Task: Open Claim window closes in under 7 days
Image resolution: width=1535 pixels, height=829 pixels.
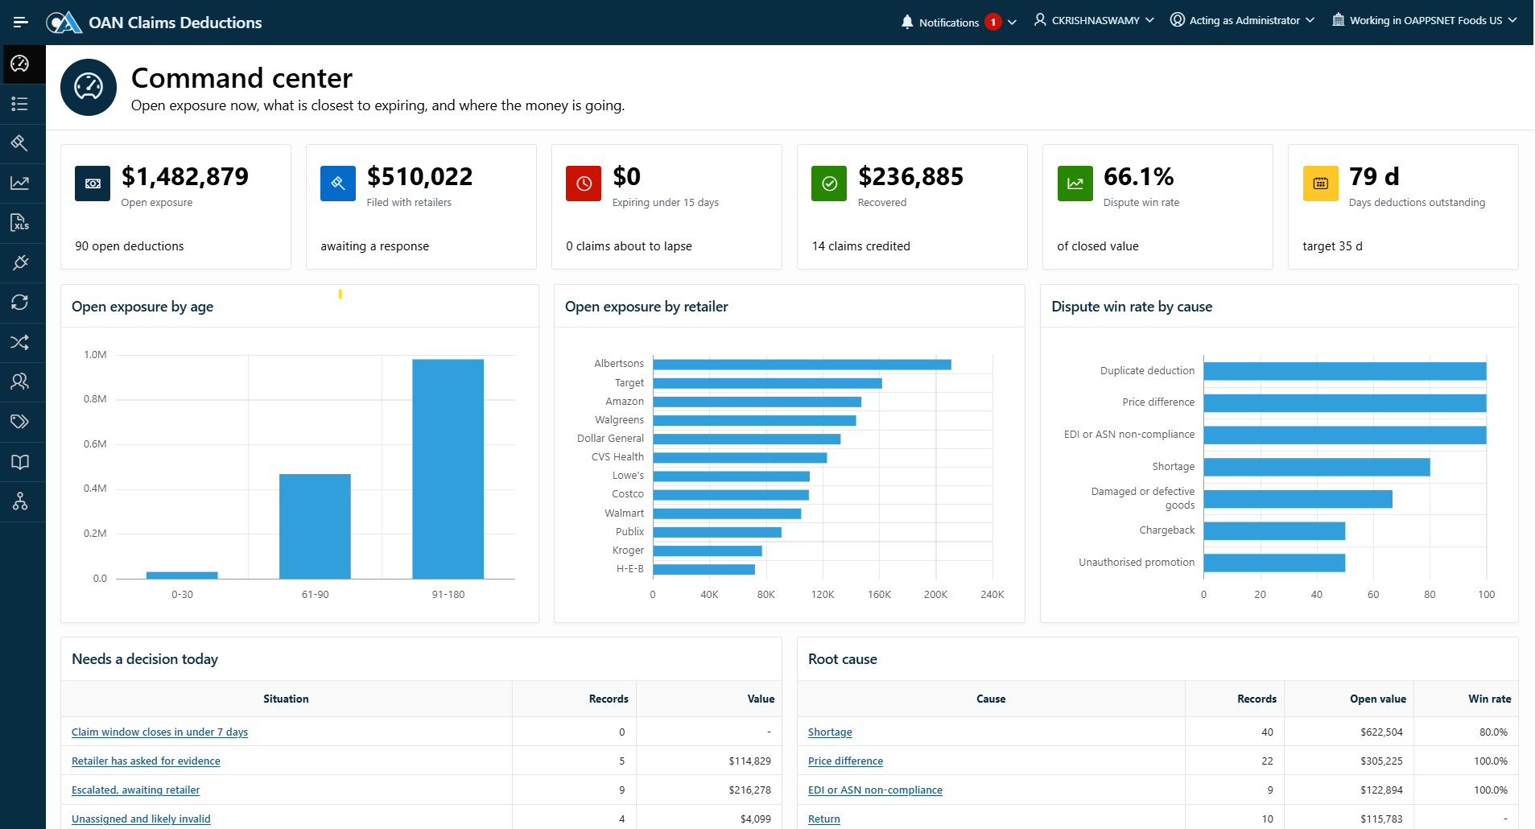Action: 159,732
